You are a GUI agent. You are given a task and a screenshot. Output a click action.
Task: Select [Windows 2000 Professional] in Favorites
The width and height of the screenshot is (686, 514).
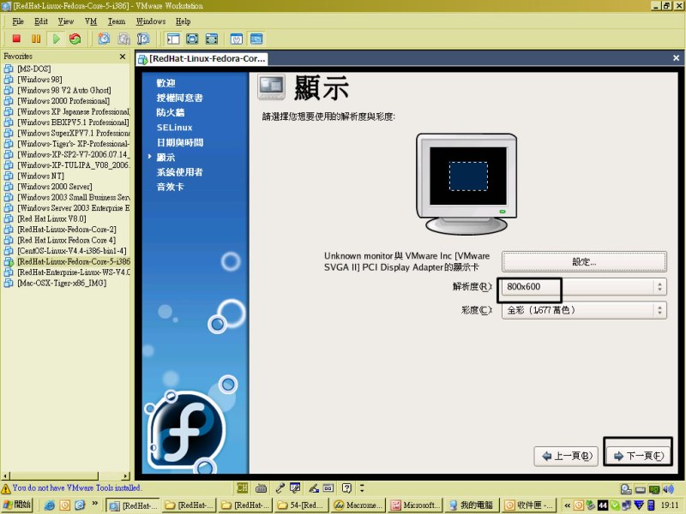pos(63,101)
